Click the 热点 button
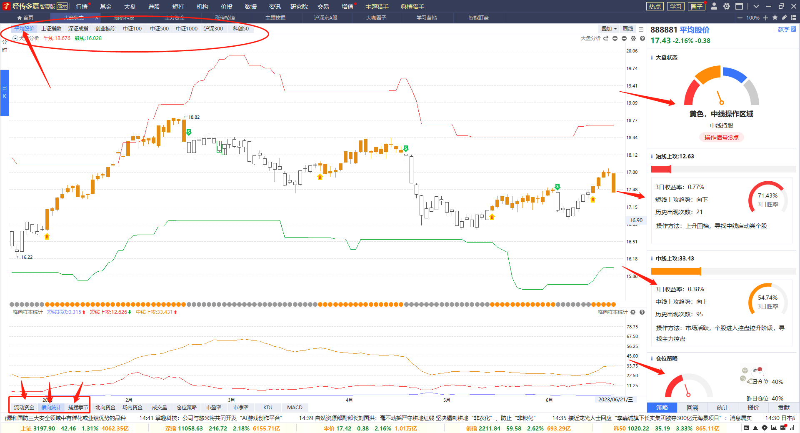This screenshot has width=800, height=433. pos(655,6)
